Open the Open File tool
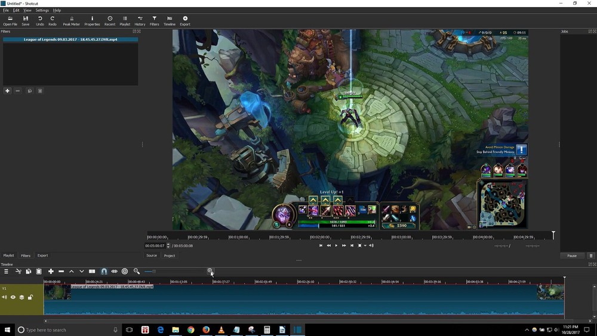597x336 pixels. (x=10, y=21)
